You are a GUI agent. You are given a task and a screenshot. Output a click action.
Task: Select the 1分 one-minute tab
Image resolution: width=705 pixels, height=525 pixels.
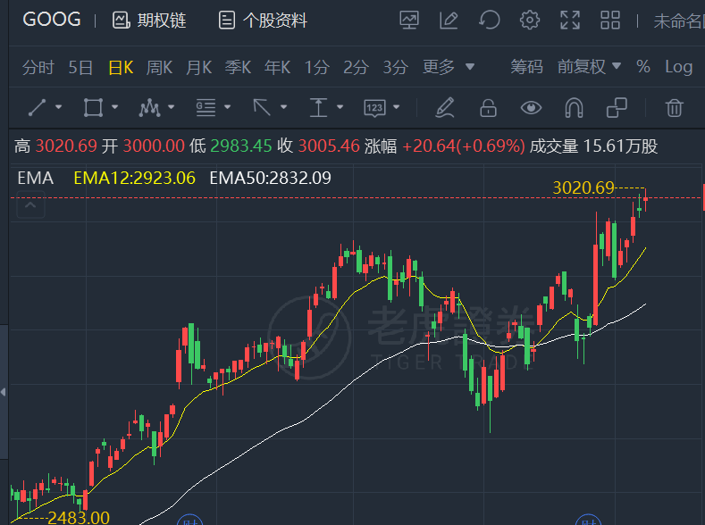tap(317, 67)
